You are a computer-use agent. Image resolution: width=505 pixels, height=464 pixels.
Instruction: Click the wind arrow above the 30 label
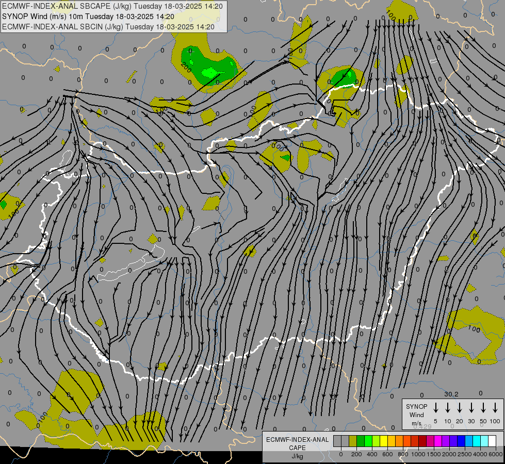(x=471, y=408)
